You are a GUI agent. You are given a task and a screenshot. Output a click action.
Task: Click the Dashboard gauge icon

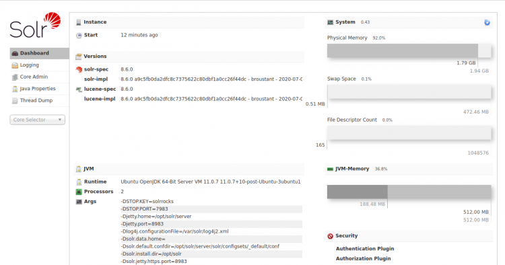(x=15, y=53)
